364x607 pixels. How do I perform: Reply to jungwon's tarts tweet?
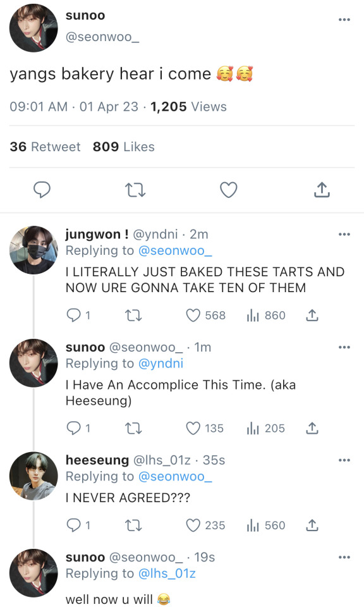pos(73,316)
